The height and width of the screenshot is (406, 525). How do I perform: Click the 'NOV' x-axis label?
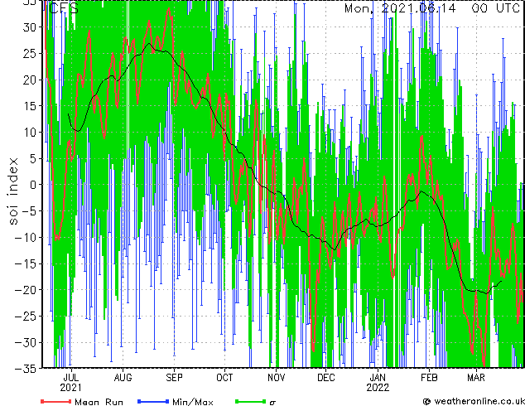pyautogui.click(x=277, y=378)
